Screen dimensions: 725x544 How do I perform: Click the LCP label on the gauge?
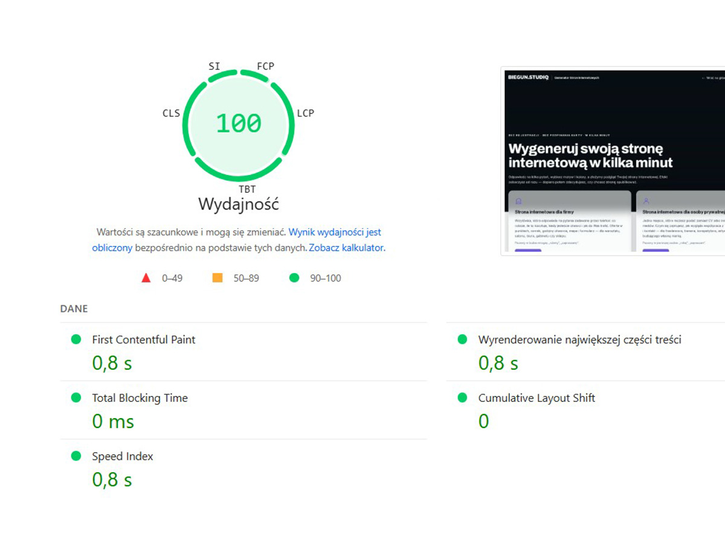pyautogui.click(x=306, y=113)
